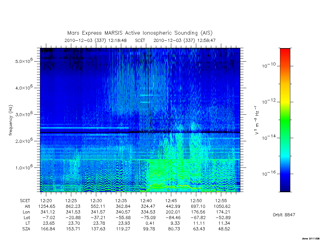Click longitude value 174.21
The width and height of the screenshot is (320, 240).
point(223,212)
